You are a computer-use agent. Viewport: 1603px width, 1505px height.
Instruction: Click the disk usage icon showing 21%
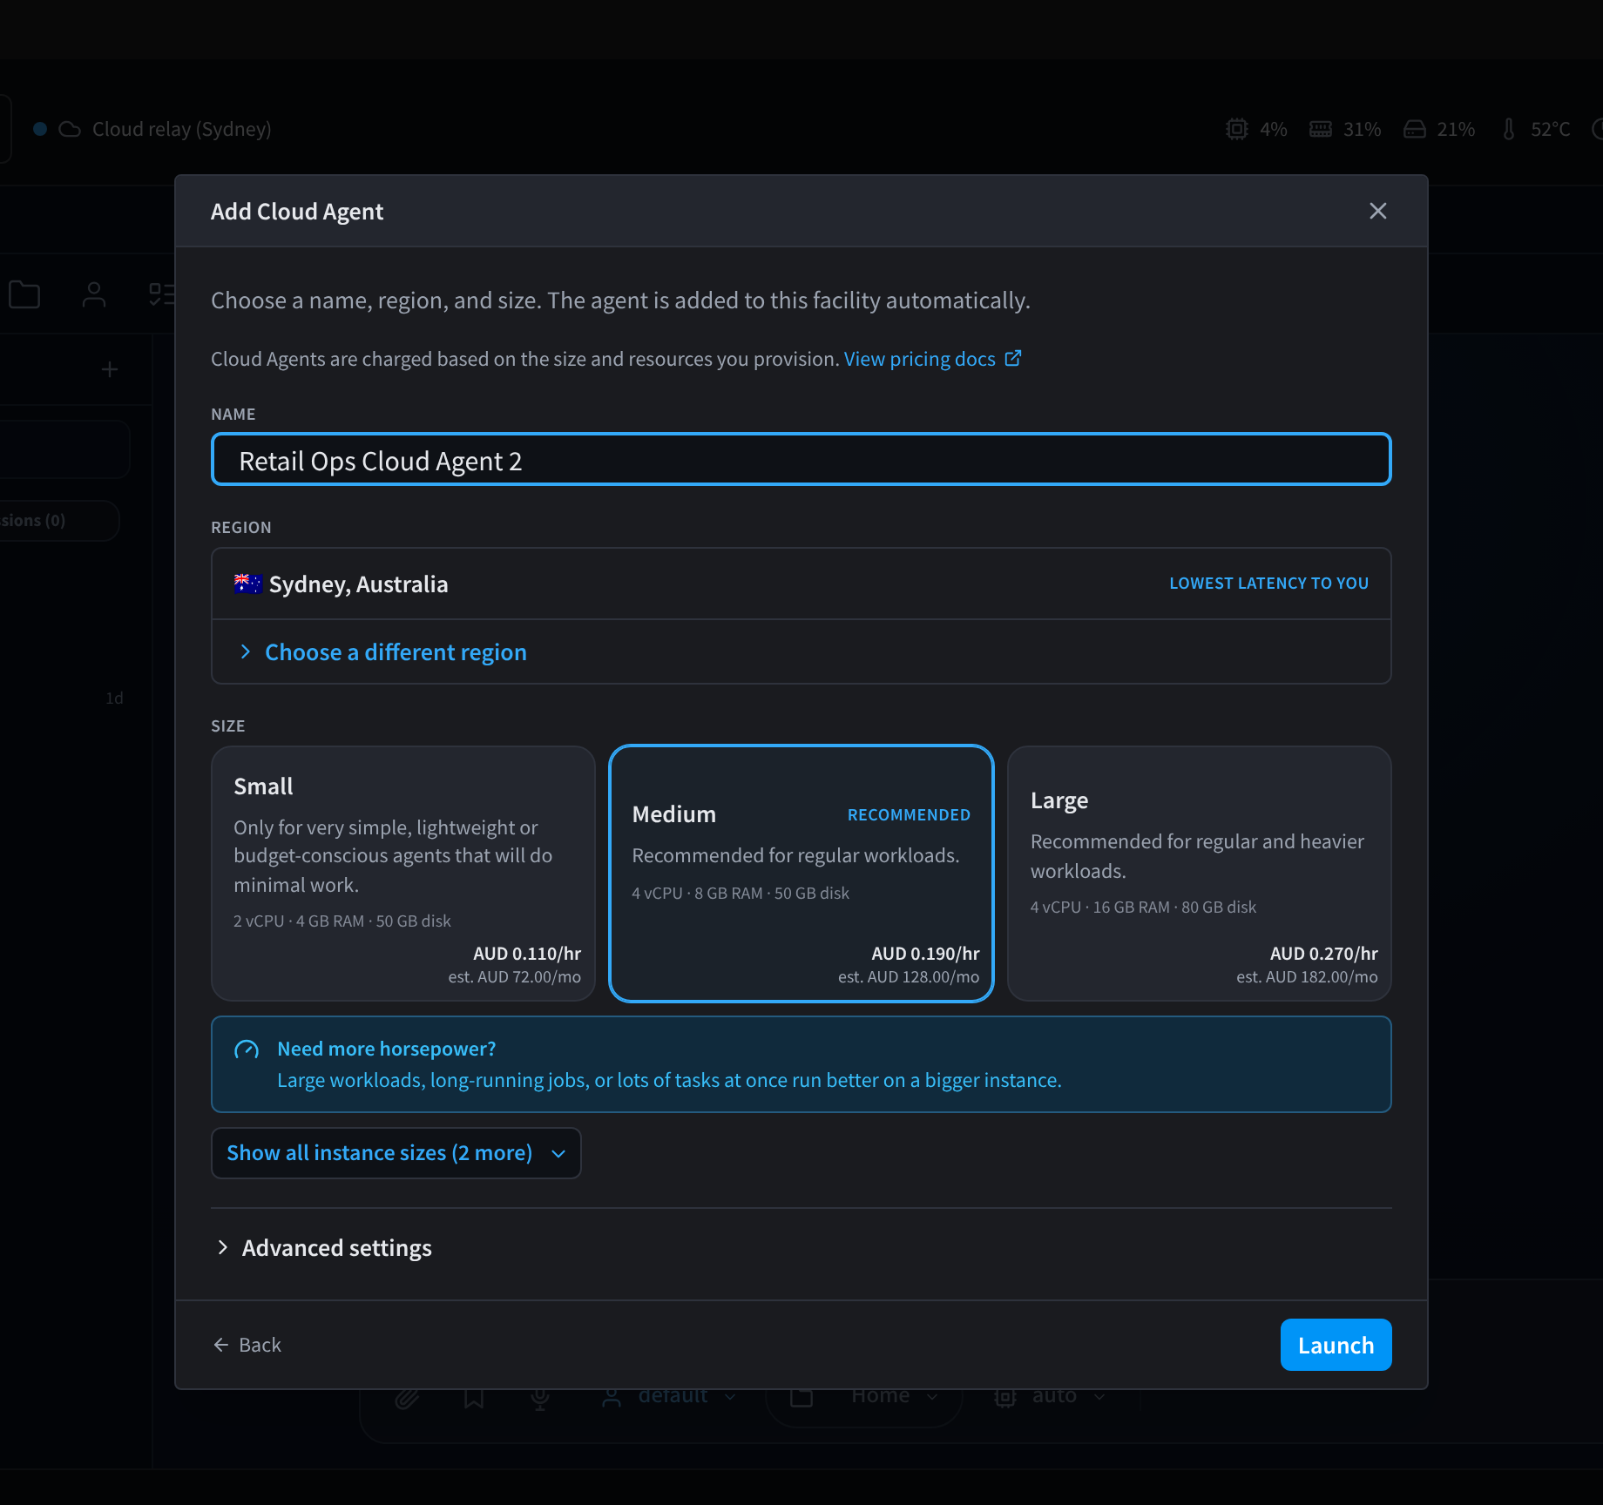(1414, 129)
